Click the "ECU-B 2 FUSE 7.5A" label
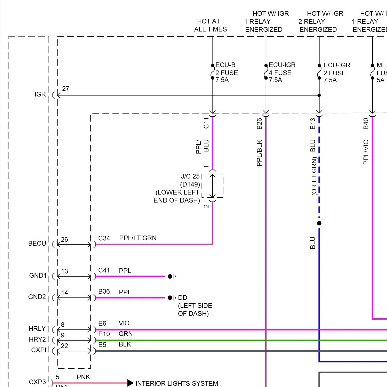The width and height of the screenshot is (387, 387). [x=227, y=72]
